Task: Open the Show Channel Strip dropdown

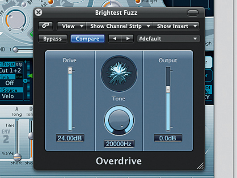Action: (x=119, y=26)
